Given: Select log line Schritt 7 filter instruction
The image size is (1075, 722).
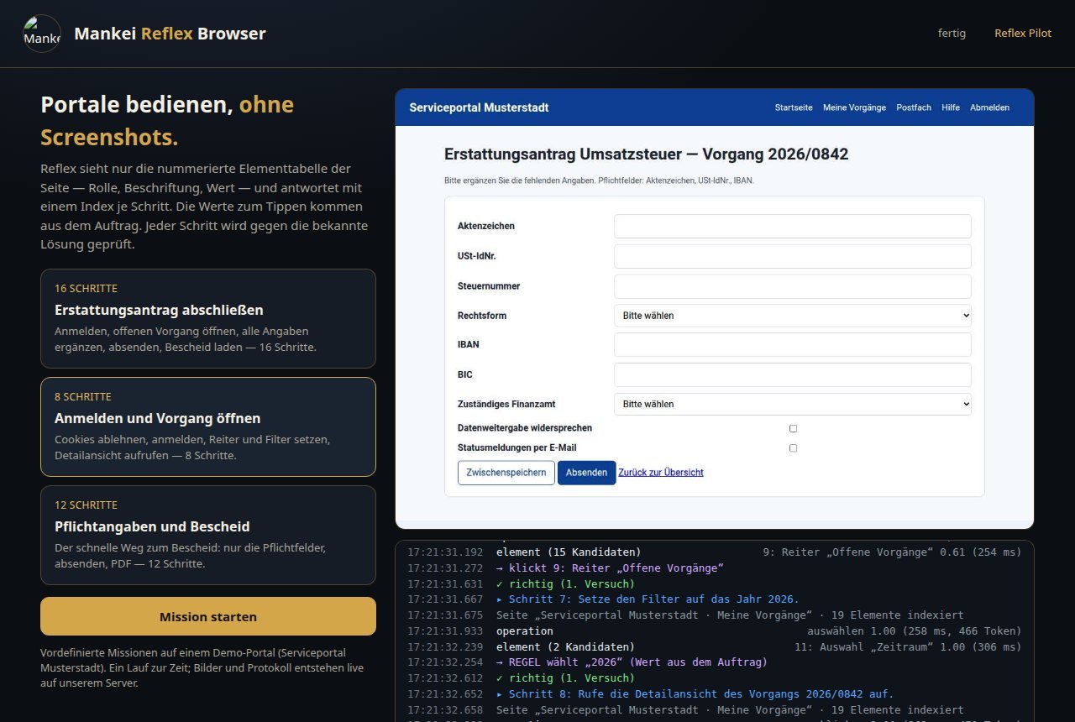Looking at the screenshot, I should click(x=648, y=599).
